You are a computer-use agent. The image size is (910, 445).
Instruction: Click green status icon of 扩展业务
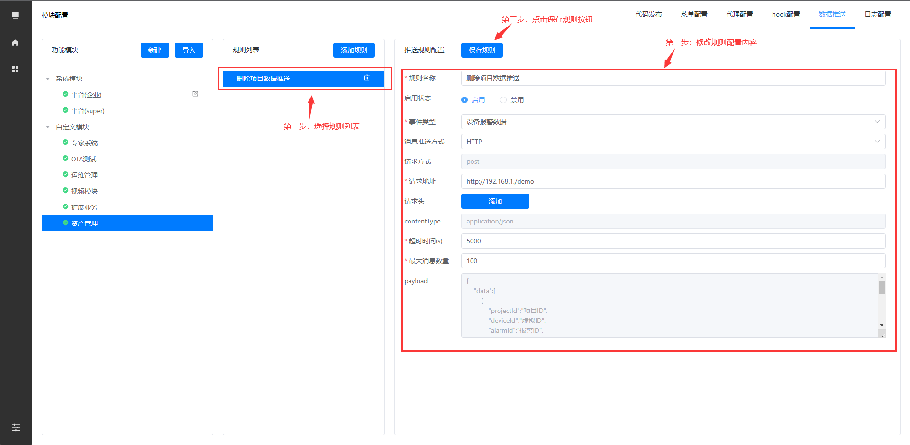[x=65, y=207]
